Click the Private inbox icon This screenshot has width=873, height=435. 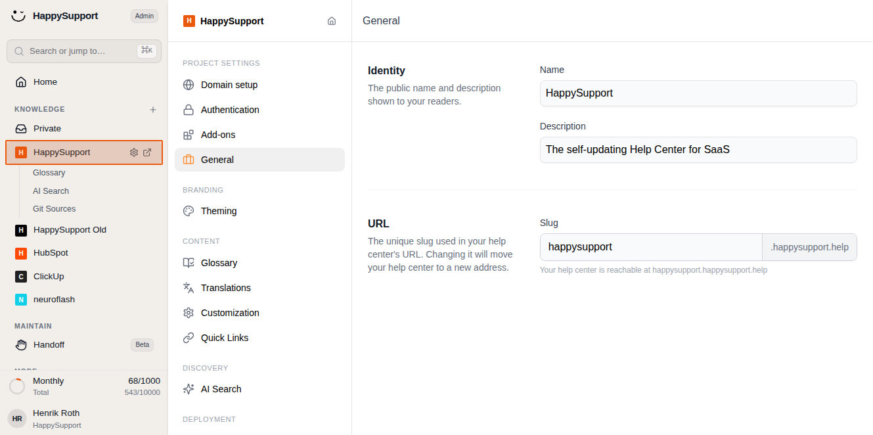click(x=21, y=129)
